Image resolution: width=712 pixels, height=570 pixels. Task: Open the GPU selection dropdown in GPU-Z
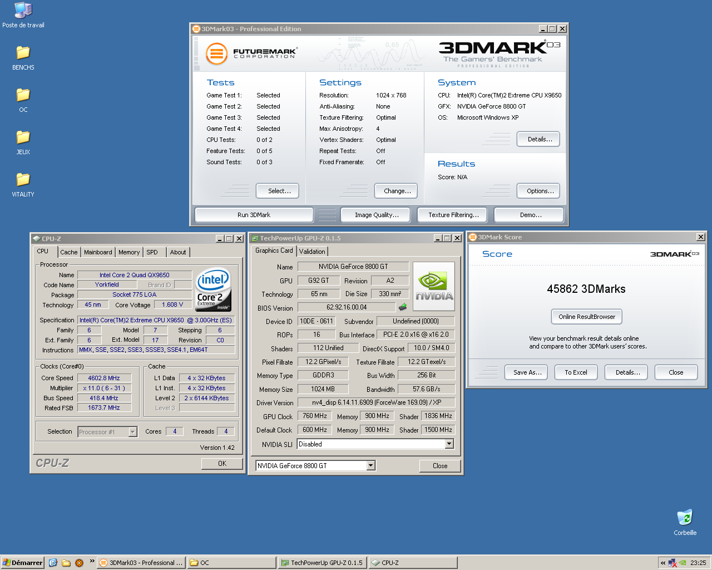[x=371, y=466]
